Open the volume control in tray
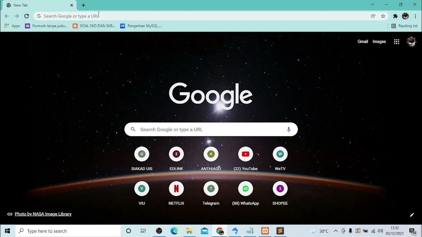 click(x=380, y=231)
